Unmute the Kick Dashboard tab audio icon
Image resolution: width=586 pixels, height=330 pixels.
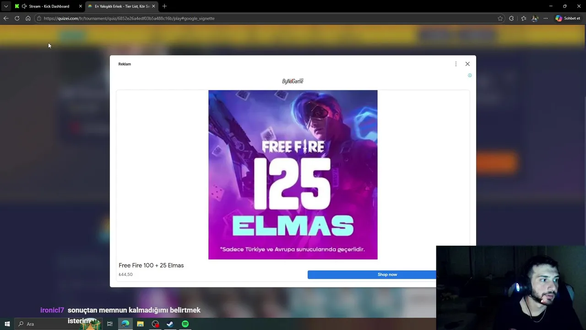(24, 6)
